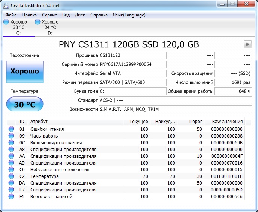Close the CrystalDiskInfo window
Viewport: 258px width, 212px height.
coord(246,4)
